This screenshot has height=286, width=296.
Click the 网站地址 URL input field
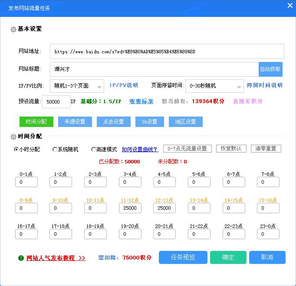(x=167, y=51)
